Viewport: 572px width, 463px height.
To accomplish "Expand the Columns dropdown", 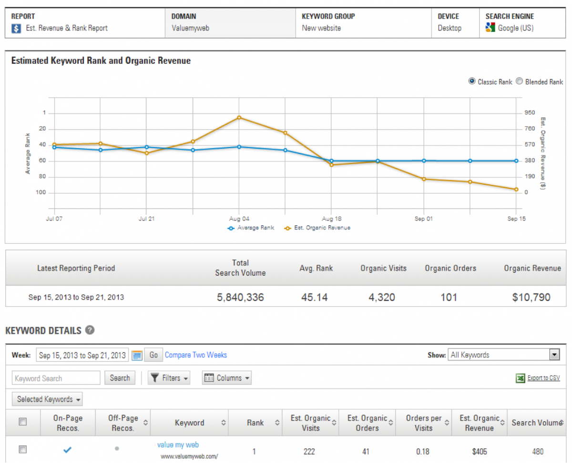I will pos(227,378).
